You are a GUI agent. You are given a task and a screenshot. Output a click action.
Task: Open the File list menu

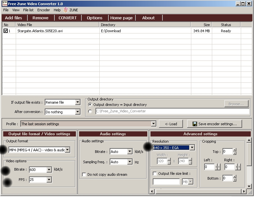28,10
